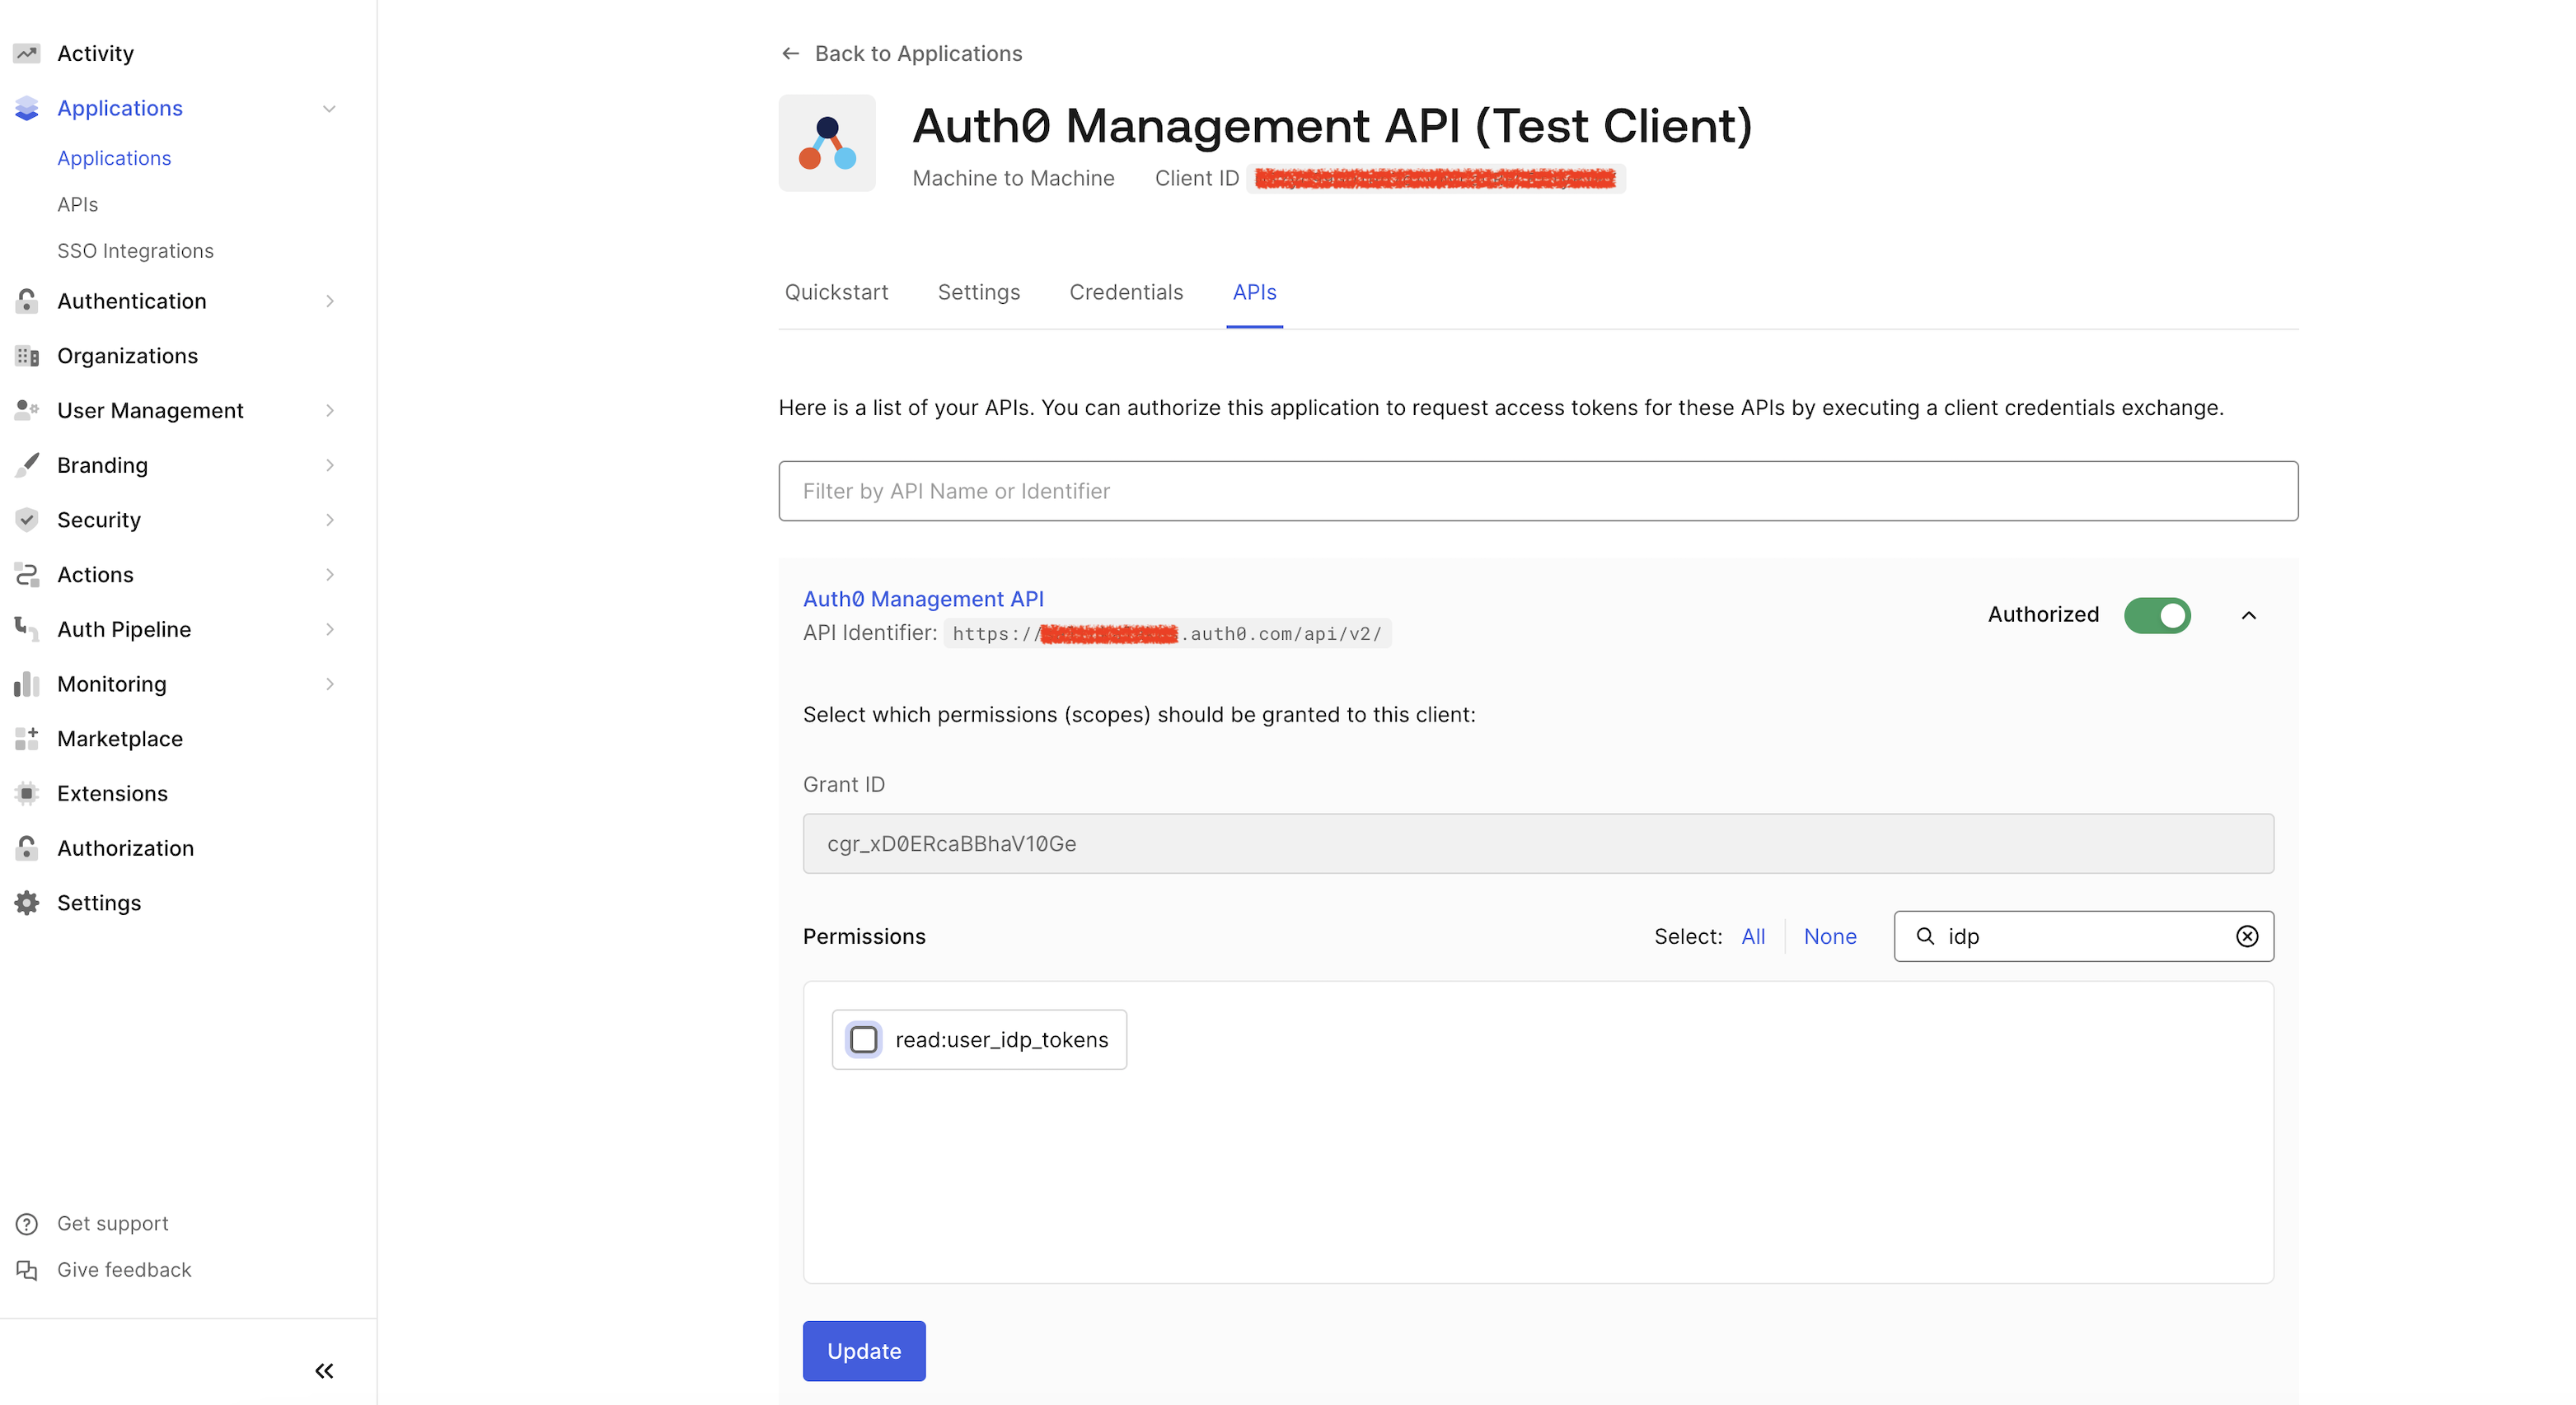Viewport: 2576px width, 1405px height.
Task: Click the Give feedback chat icon
Action: click(27, 1269)
